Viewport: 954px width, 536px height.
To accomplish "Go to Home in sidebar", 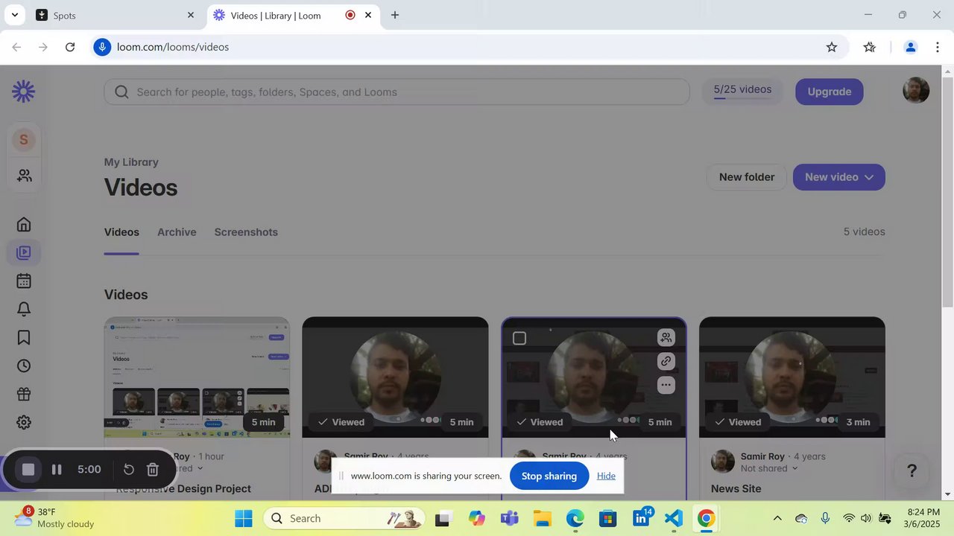I will [24, 224].
